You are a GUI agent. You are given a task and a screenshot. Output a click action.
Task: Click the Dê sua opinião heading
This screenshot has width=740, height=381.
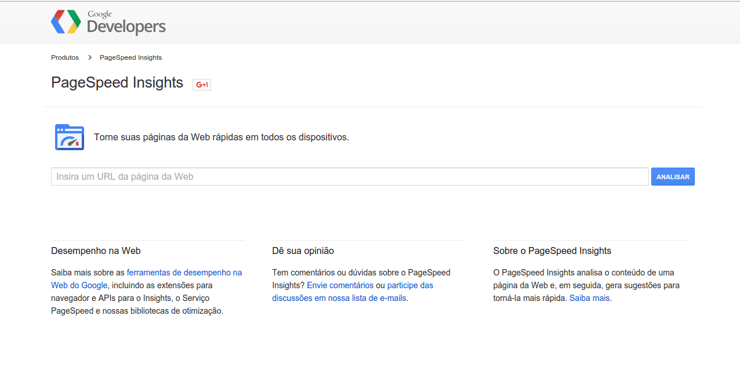(303, 251)
